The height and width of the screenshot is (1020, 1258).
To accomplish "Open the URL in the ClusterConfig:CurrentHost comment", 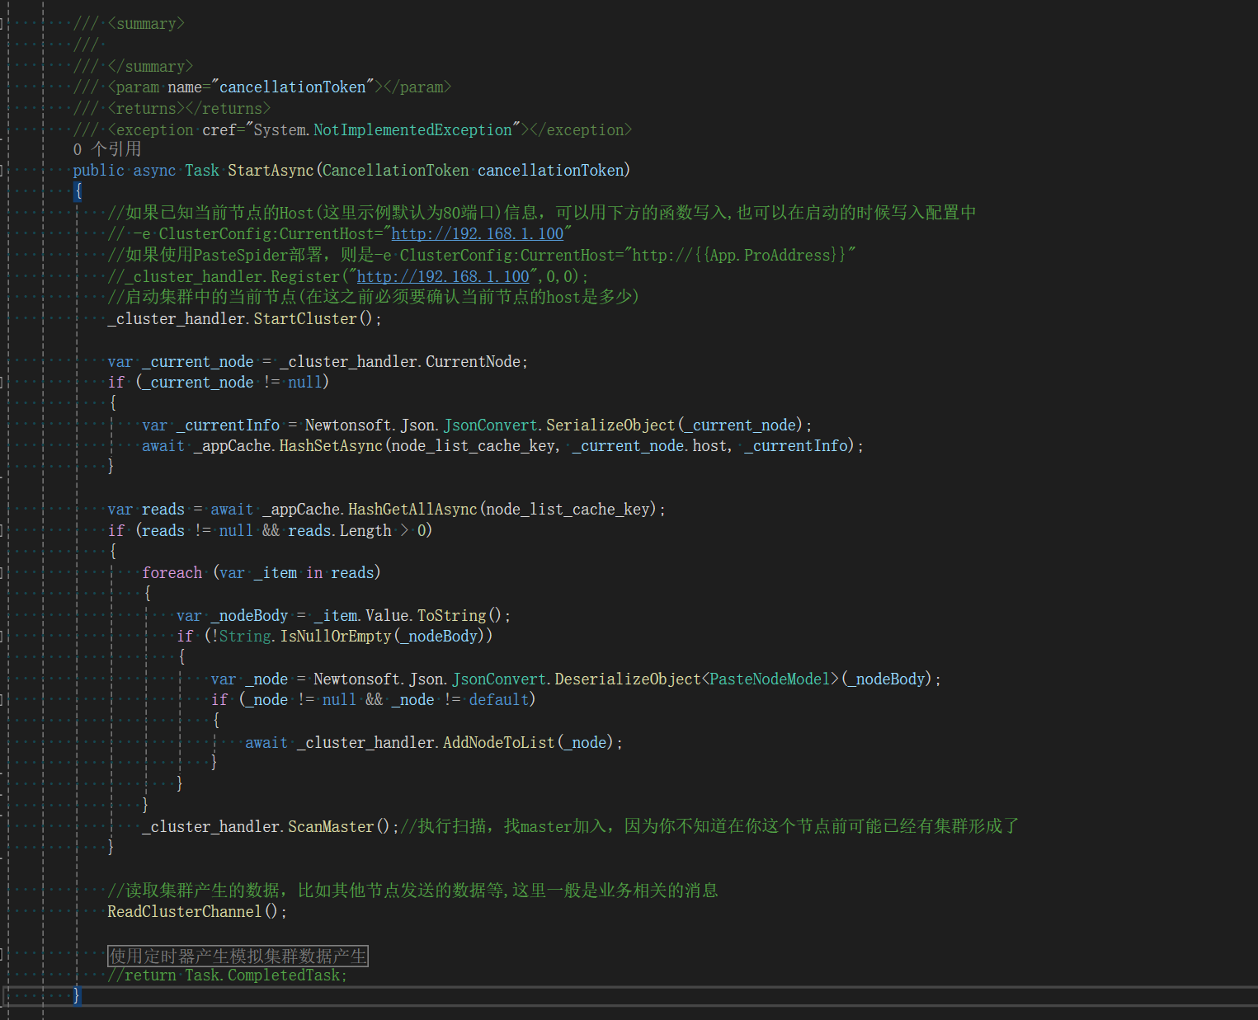I will pyautogui.click(x=477, y=234).
